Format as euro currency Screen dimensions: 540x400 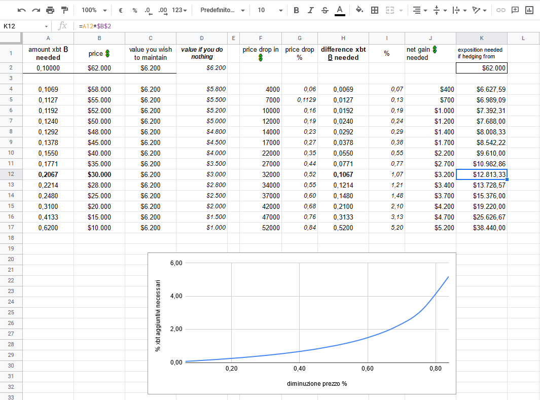pos(121,10)
